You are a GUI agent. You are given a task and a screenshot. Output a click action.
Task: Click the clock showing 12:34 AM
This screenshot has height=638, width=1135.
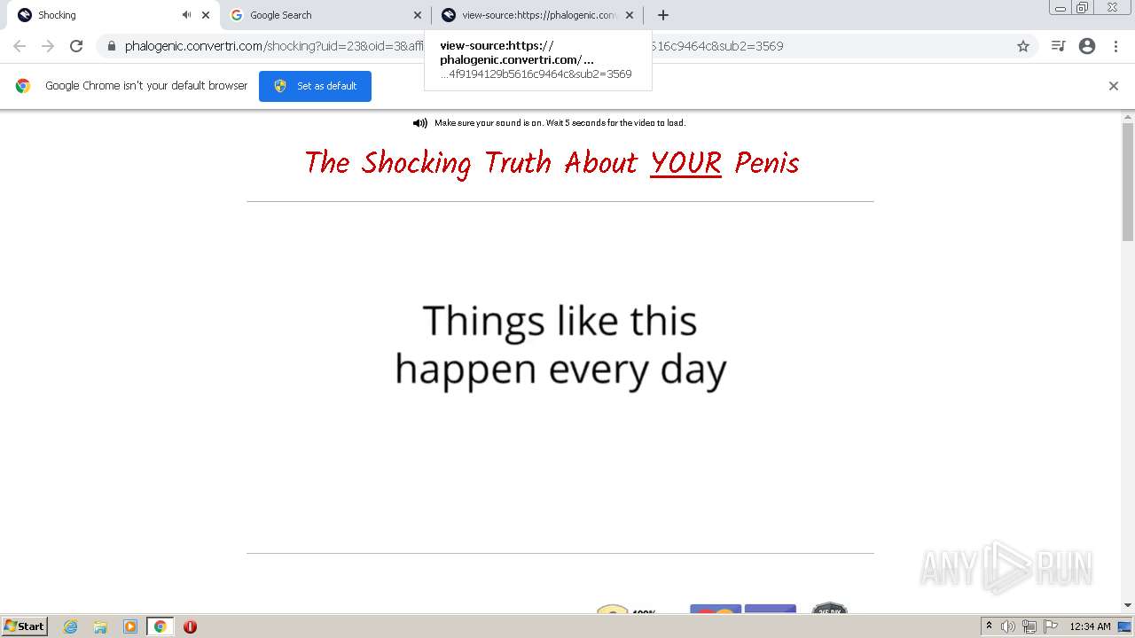tap(1090, 626)
